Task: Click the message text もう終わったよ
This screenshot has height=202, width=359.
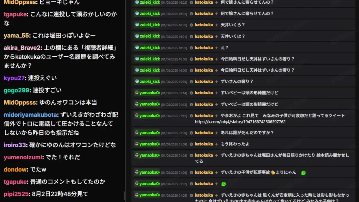Action: [x=235, y=144]
